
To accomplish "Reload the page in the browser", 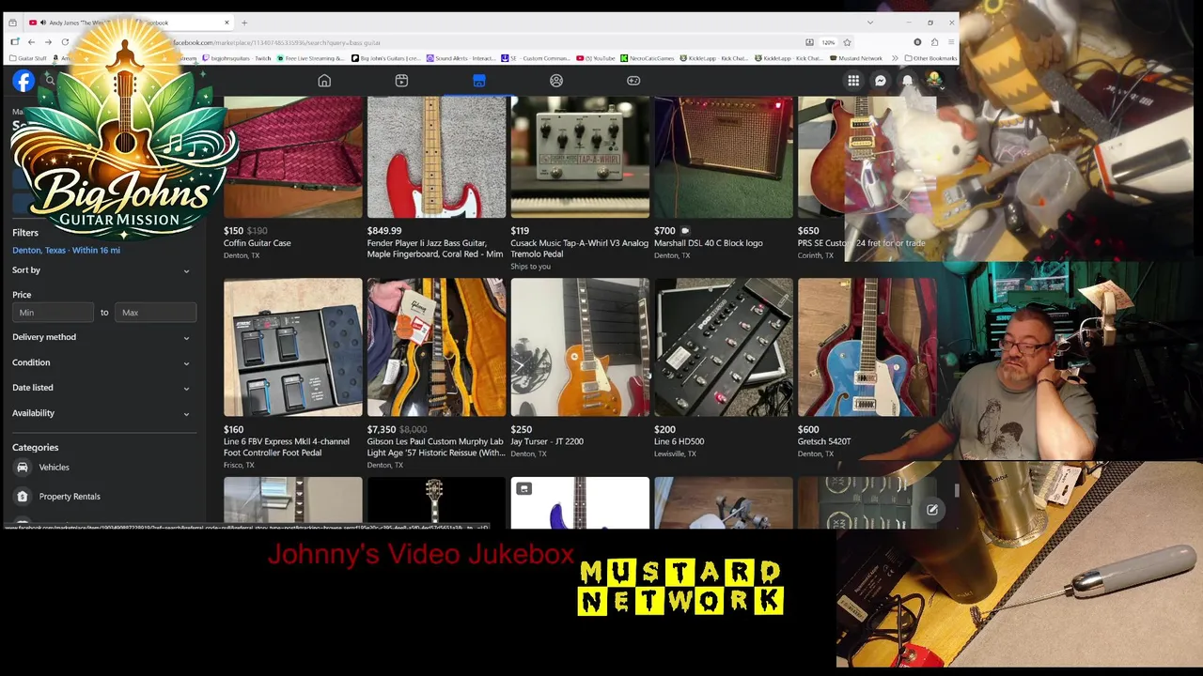I will [65, 42].
